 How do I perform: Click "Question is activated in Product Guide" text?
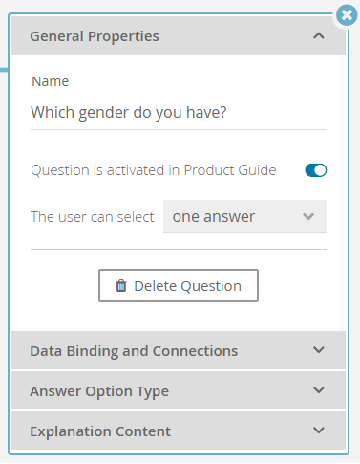coord(154,170)
